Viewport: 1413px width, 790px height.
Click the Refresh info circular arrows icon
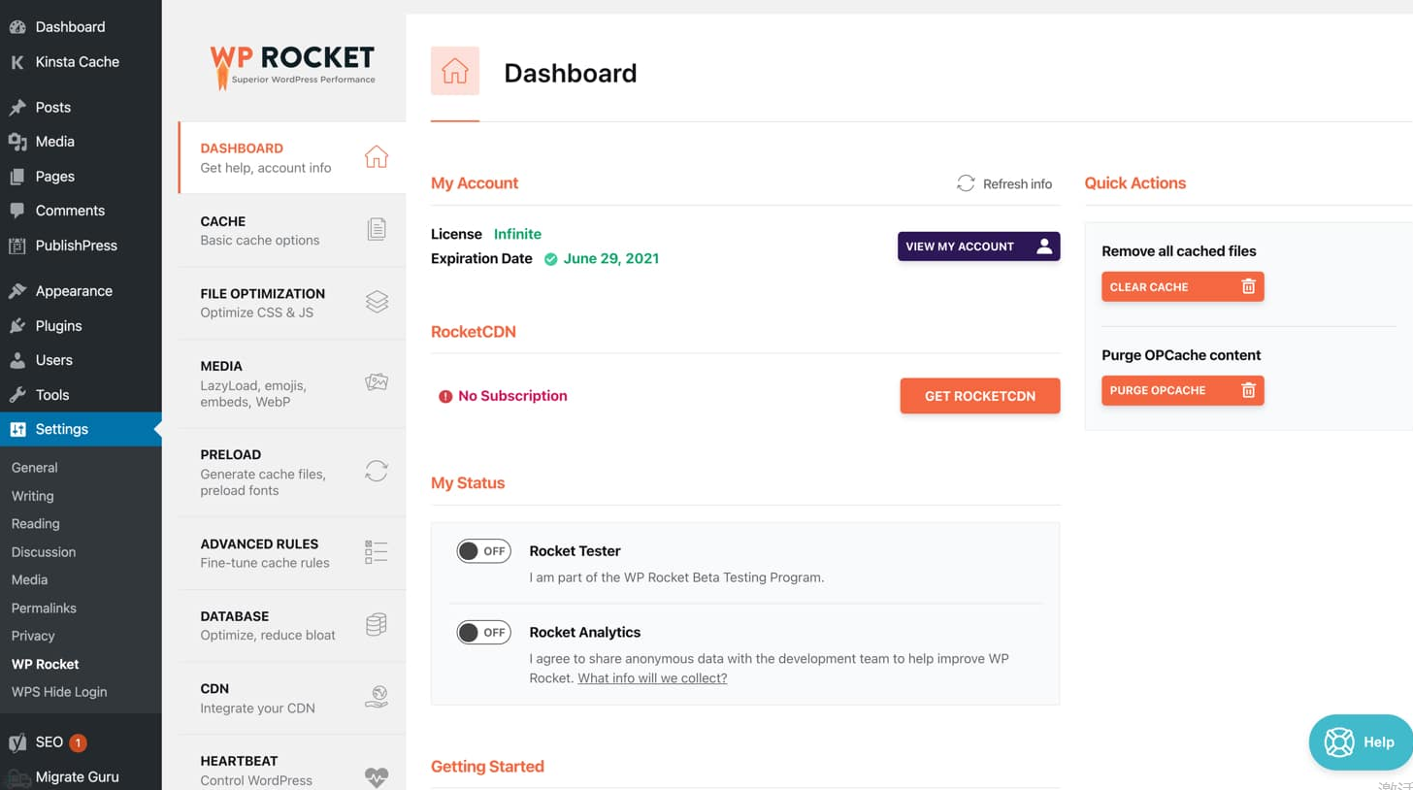pos(966,183)
